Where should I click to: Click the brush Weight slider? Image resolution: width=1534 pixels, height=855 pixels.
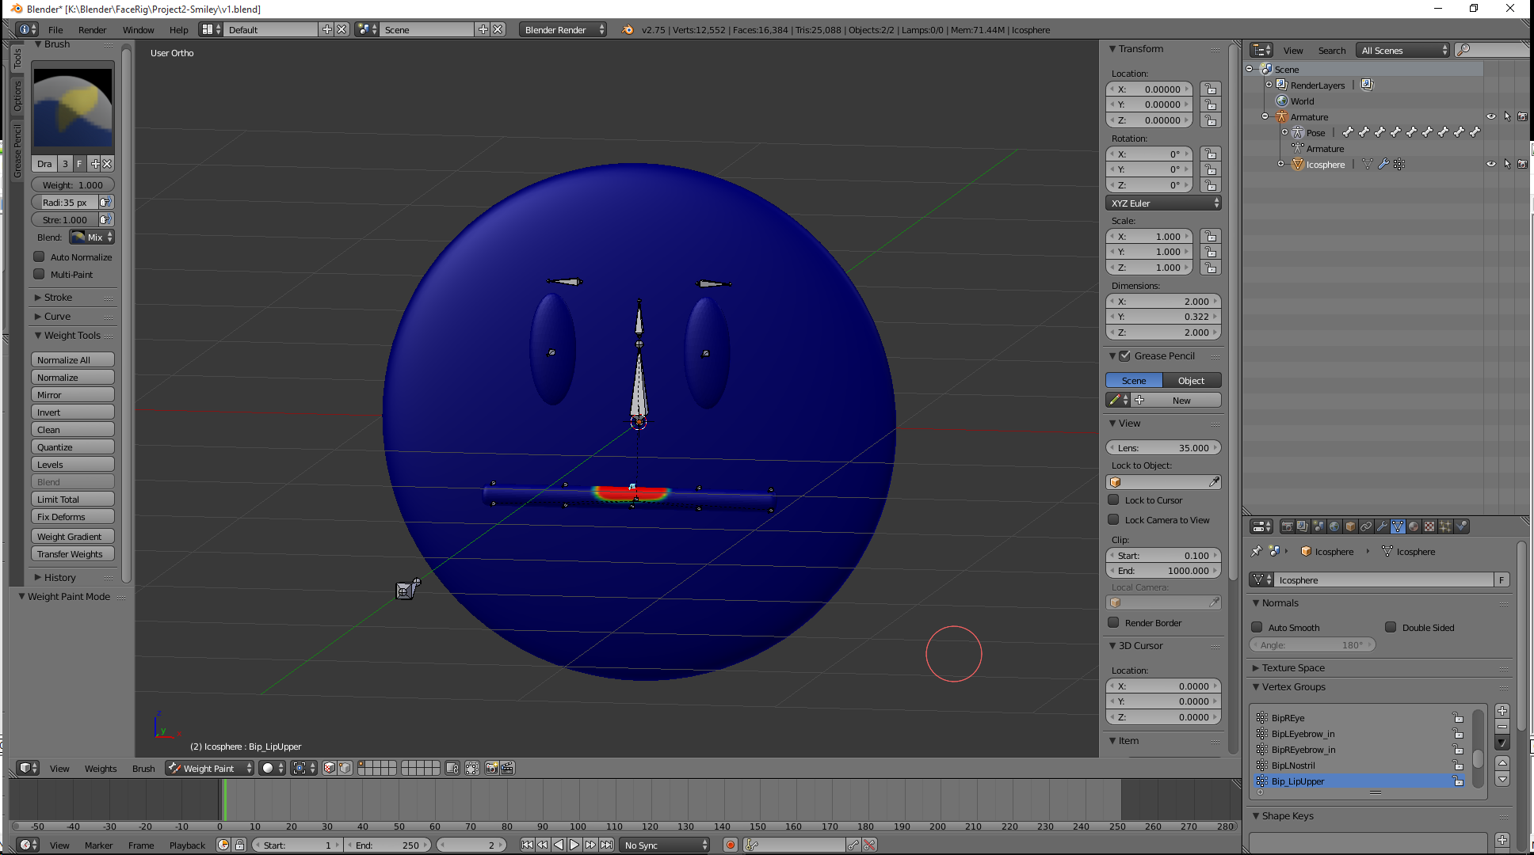[x=72, y=184]
